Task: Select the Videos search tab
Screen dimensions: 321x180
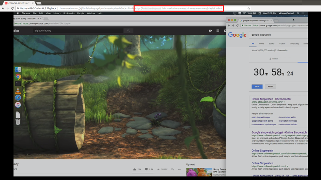Action: tap(282, 44)
